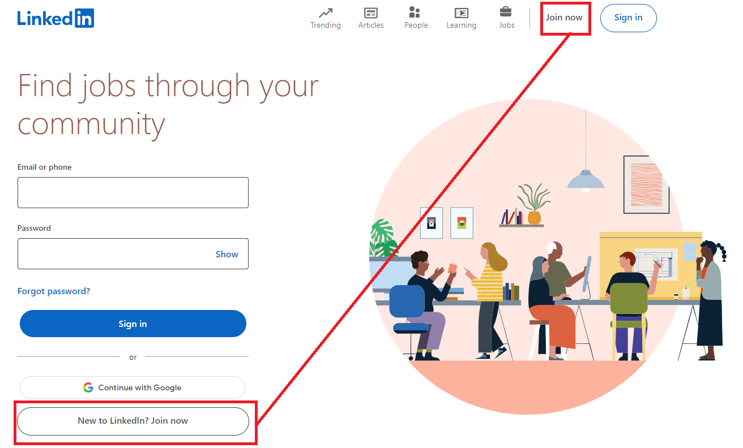The width and height of the screenshot is (743, 448).
Task: Go to the People icon
Action: coord(415,12)
